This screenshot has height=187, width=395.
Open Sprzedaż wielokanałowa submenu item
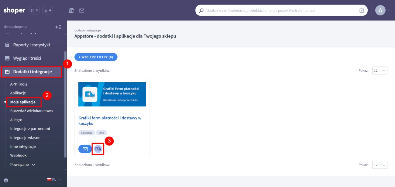31,111
